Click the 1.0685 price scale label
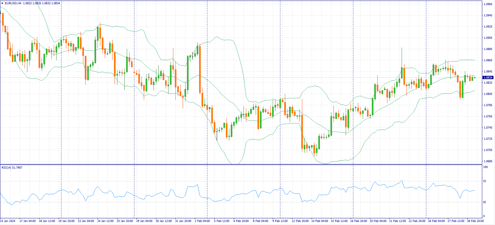 (x=488, y=161)
